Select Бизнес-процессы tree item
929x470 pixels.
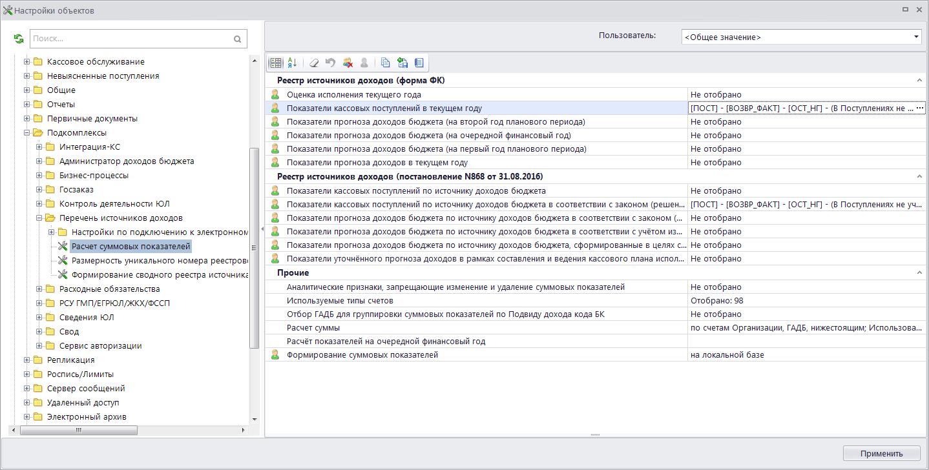point(94,176)
